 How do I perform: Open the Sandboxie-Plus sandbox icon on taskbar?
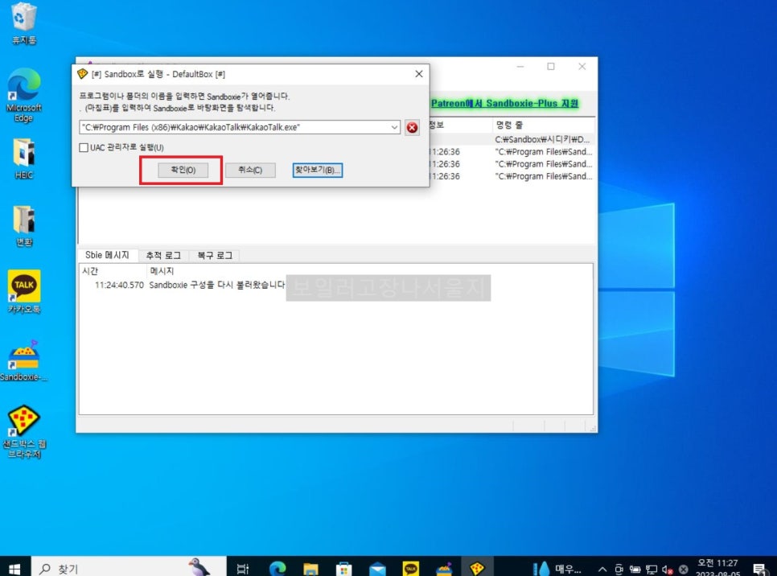pos(444,568)
